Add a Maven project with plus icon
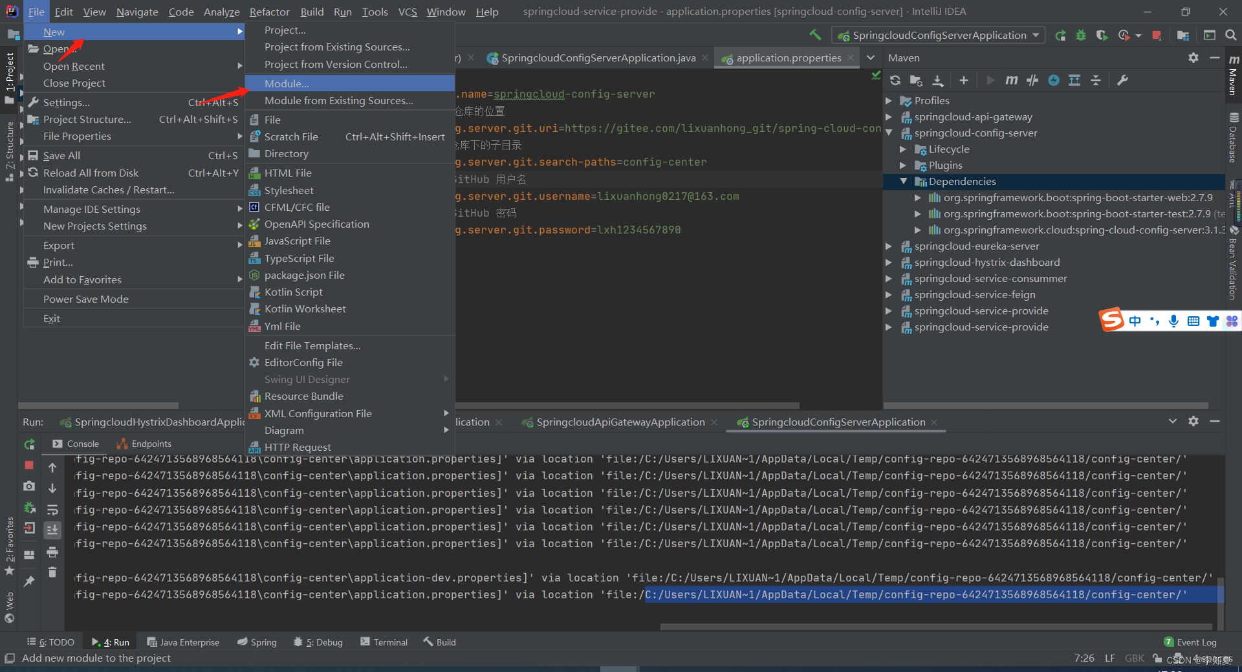This screenshot has height=672, width=1242. pos(964,80)
